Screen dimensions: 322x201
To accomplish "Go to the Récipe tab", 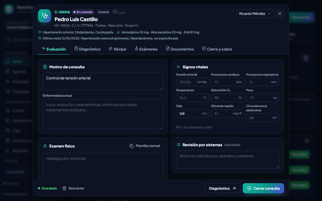I will [x=117, y=49].
